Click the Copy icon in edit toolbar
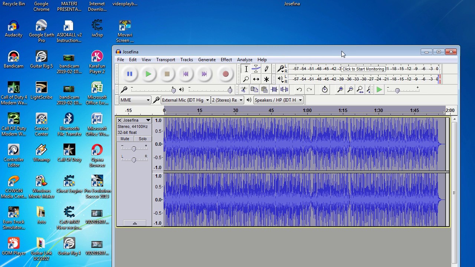Image resolution: width=475 pixels, height=267 pixels. [x=254, y=89]
